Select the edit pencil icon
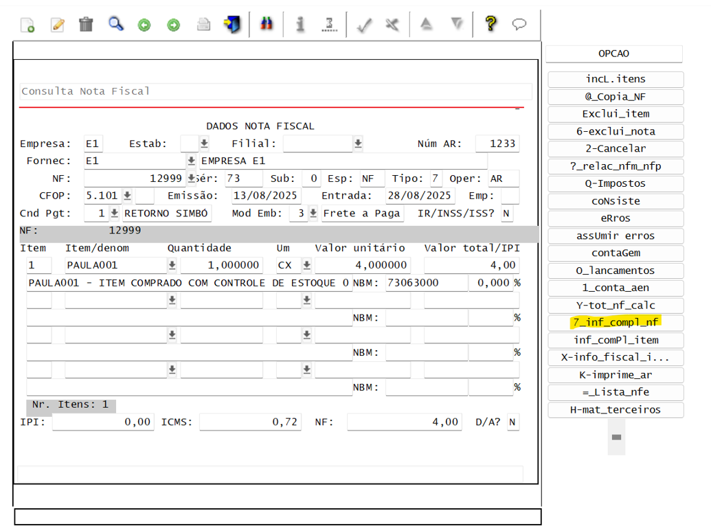Viewport: 711px width, 526px height. pos(57,23)
